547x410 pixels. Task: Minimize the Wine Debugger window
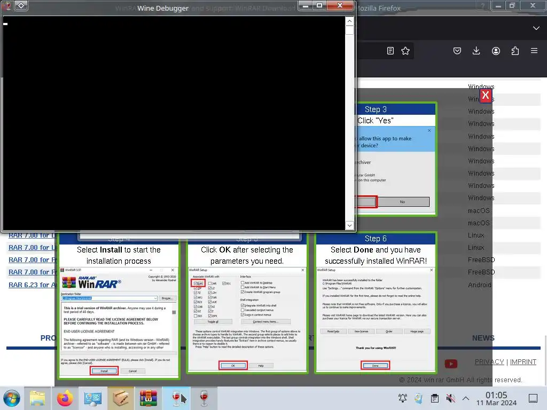pyautogui.click(x=306, y=5)
